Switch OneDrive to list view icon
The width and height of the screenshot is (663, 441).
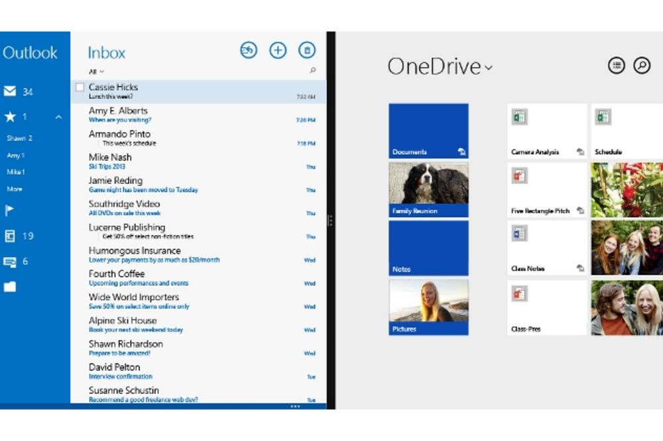(617, 65)
